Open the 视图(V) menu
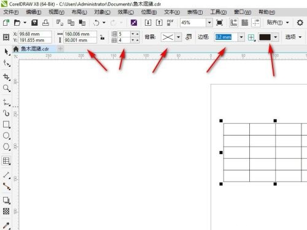Image resolution: width=307 pixels, height=230 pixels. [56, 12]
